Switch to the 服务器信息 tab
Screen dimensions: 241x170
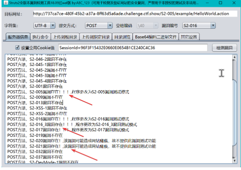[x=18, y=37]
